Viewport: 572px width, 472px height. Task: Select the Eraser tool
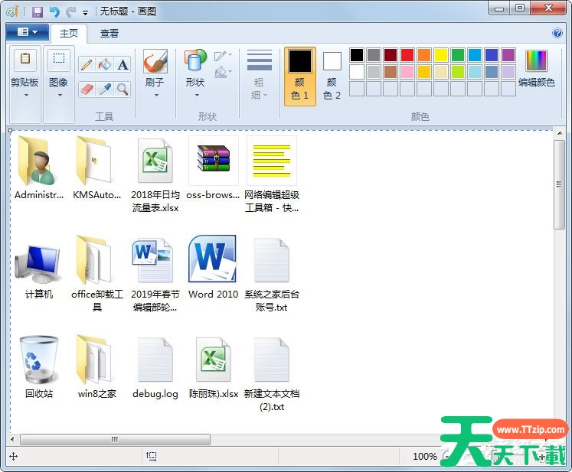[87, 90]
